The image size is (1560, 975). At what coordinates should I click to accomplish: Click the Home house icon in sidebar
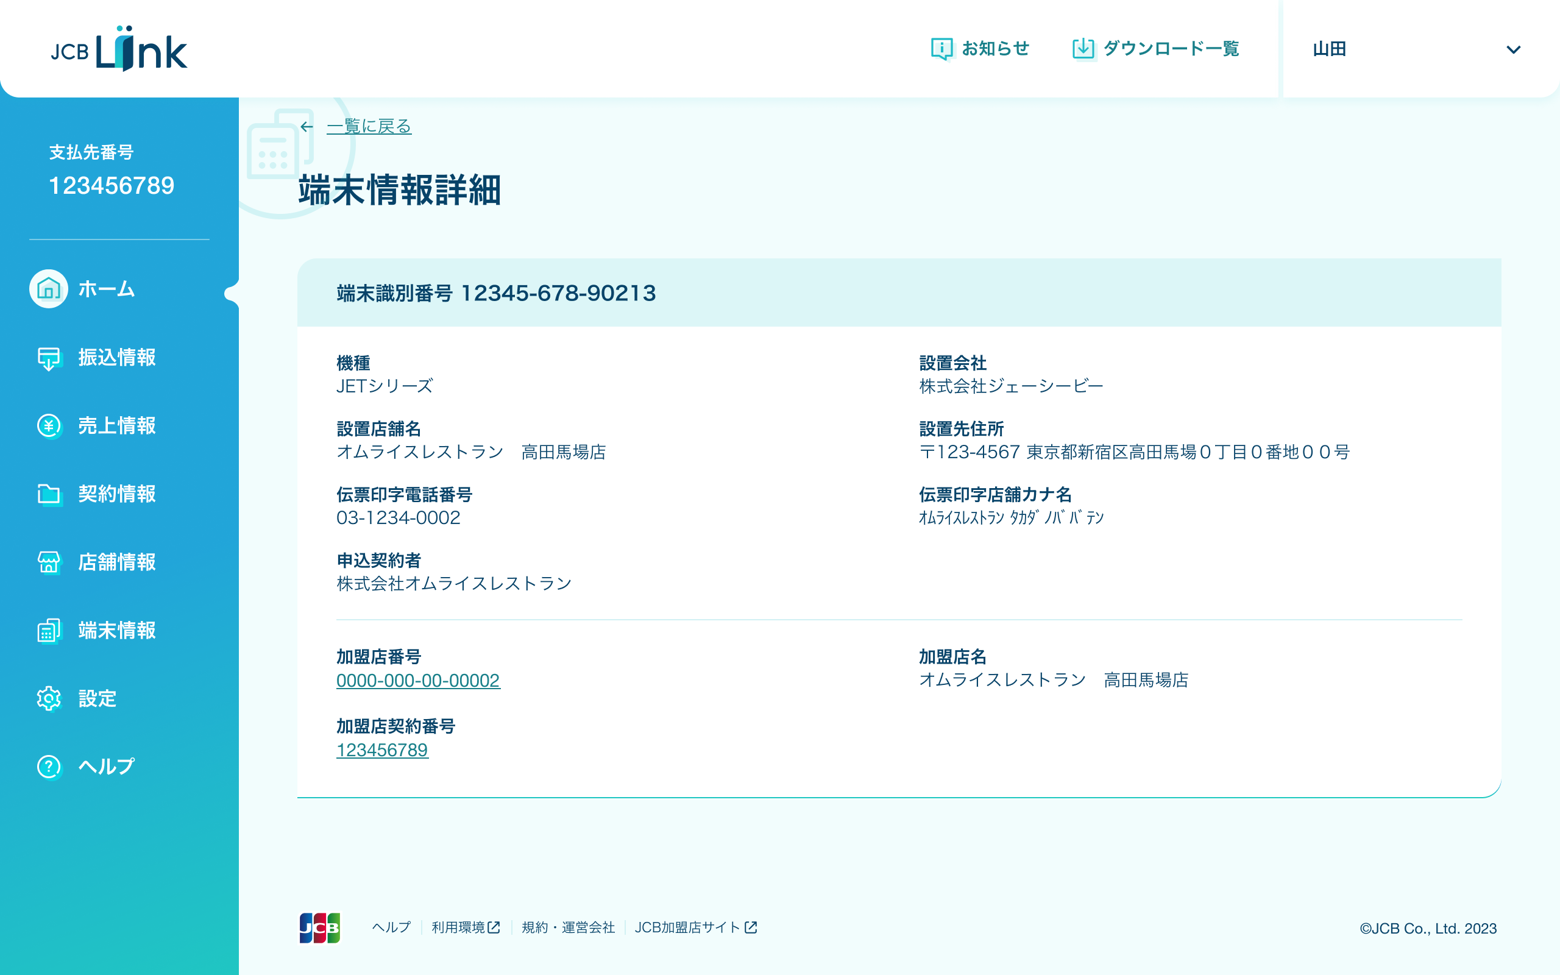coord(48,289)
